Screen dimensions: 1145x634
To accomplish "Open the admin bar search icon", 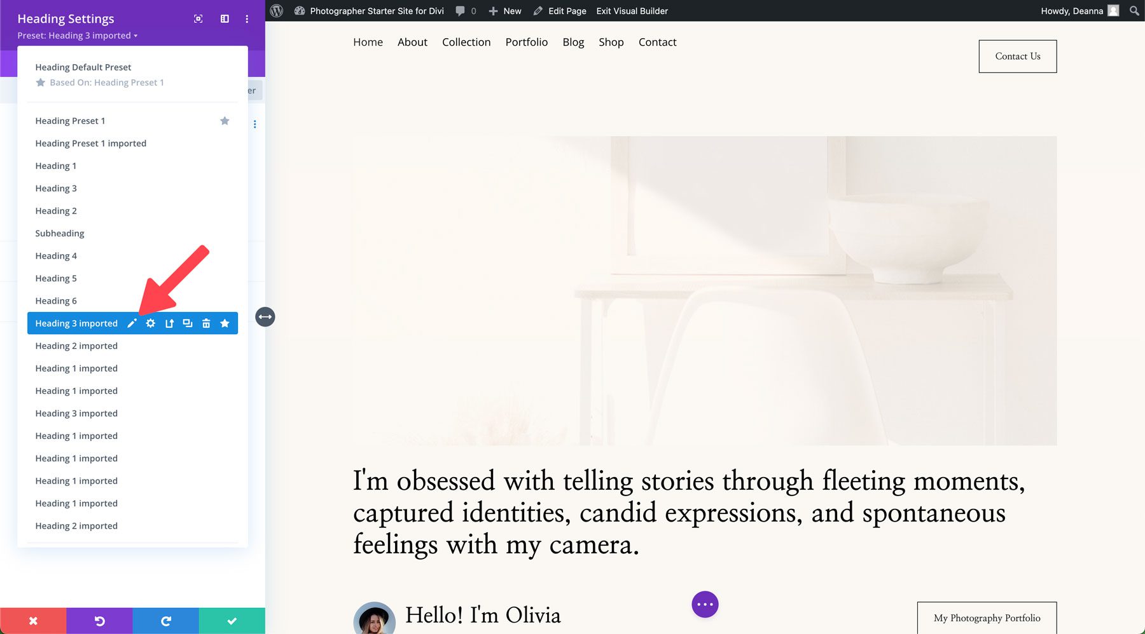I will (1134, 11).
